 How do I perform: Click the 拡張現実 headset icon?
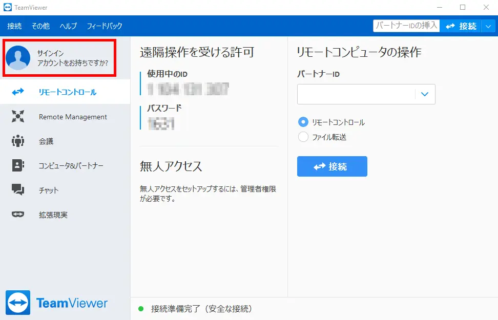coord(18,215)
